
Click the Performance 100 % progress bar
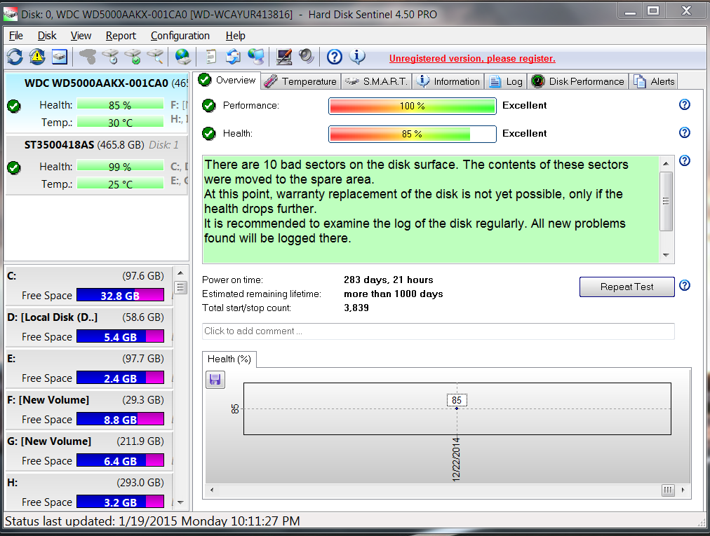coord(412,106)
